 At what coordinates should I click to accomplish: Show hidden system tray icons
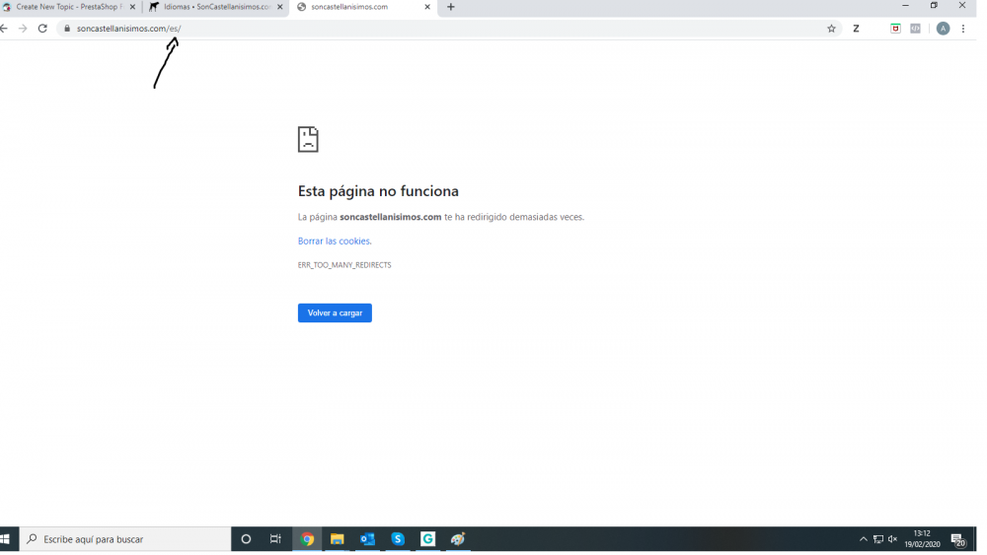click(863, 539)
